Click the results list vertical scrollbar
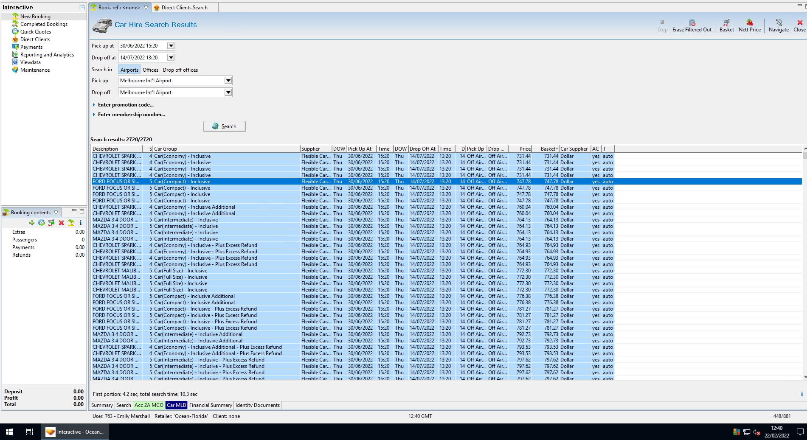 click(804, 263)
